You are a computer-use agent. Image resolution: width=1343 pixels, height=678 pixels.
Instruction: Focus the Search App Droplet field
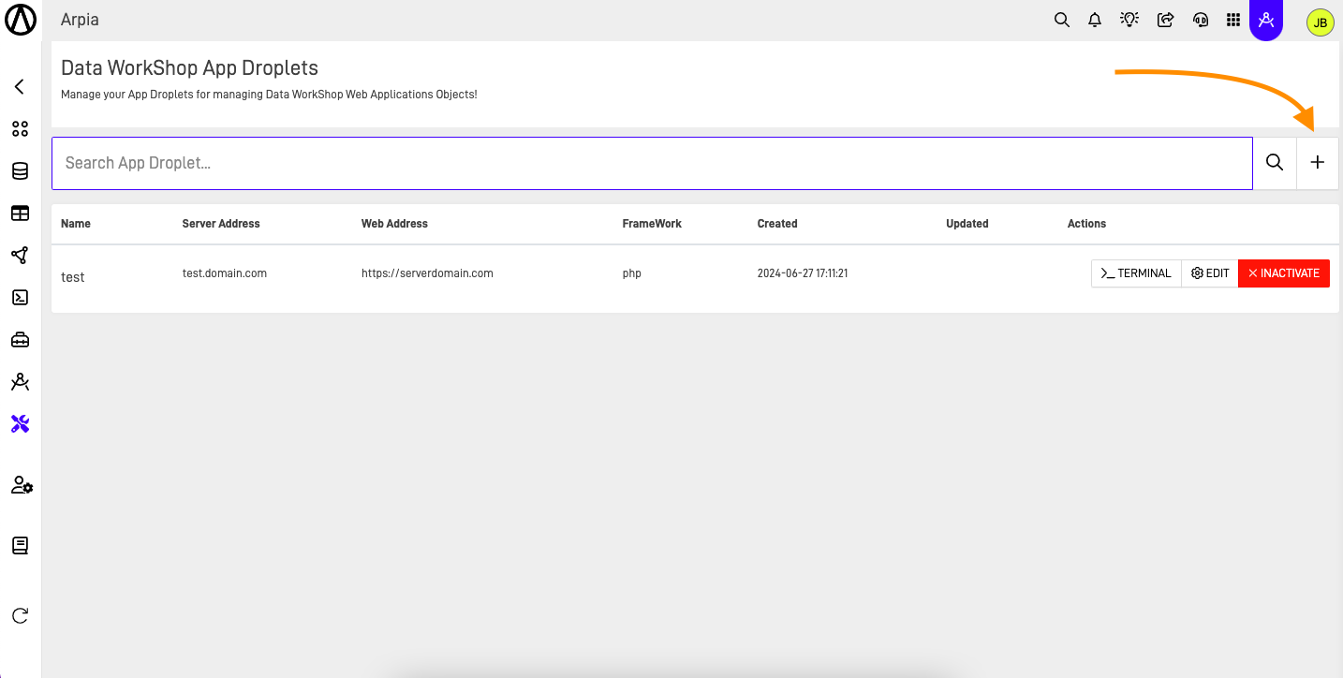652,163
